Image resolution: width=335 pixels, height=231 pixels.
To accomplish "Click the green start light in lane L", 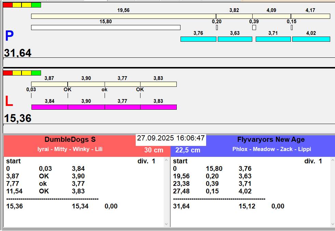I will [x=36, y=73].
